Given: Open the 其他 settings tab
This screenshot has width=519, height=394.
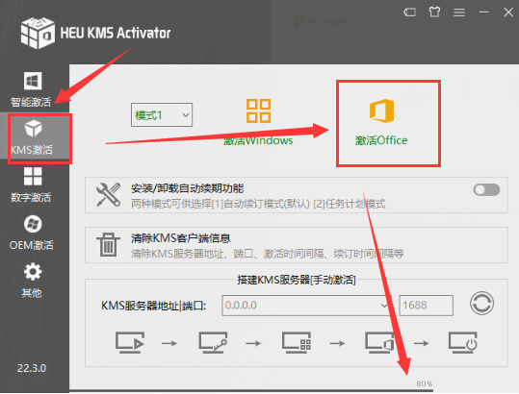Looking at the screenshot, I should [32, 280].
